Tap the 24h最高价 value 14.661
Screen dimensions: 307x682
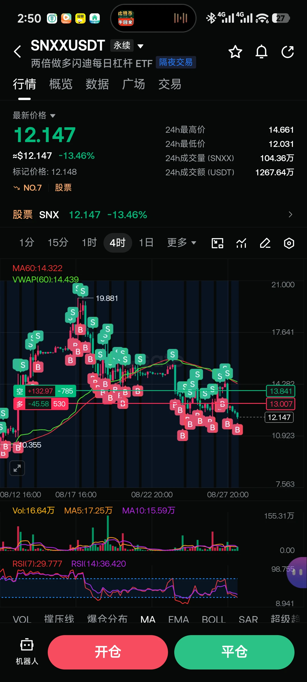point(281,130)
